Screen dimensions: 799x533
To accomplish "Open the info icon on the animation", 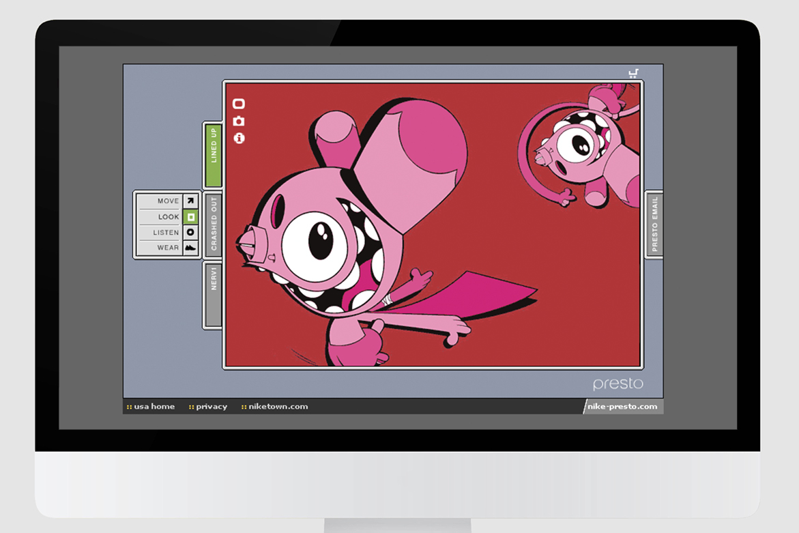I will point(239,138).
